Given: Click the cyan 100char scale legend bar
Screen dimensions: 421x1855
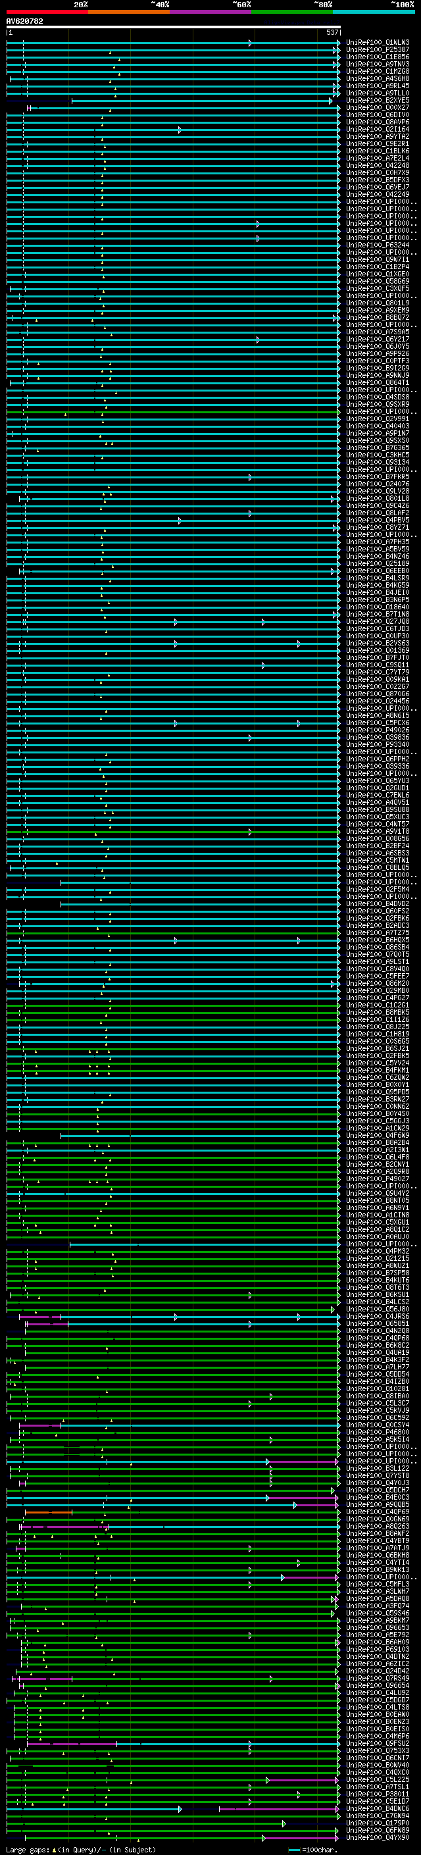Looking at the screenshot, I should point(293,1849).
